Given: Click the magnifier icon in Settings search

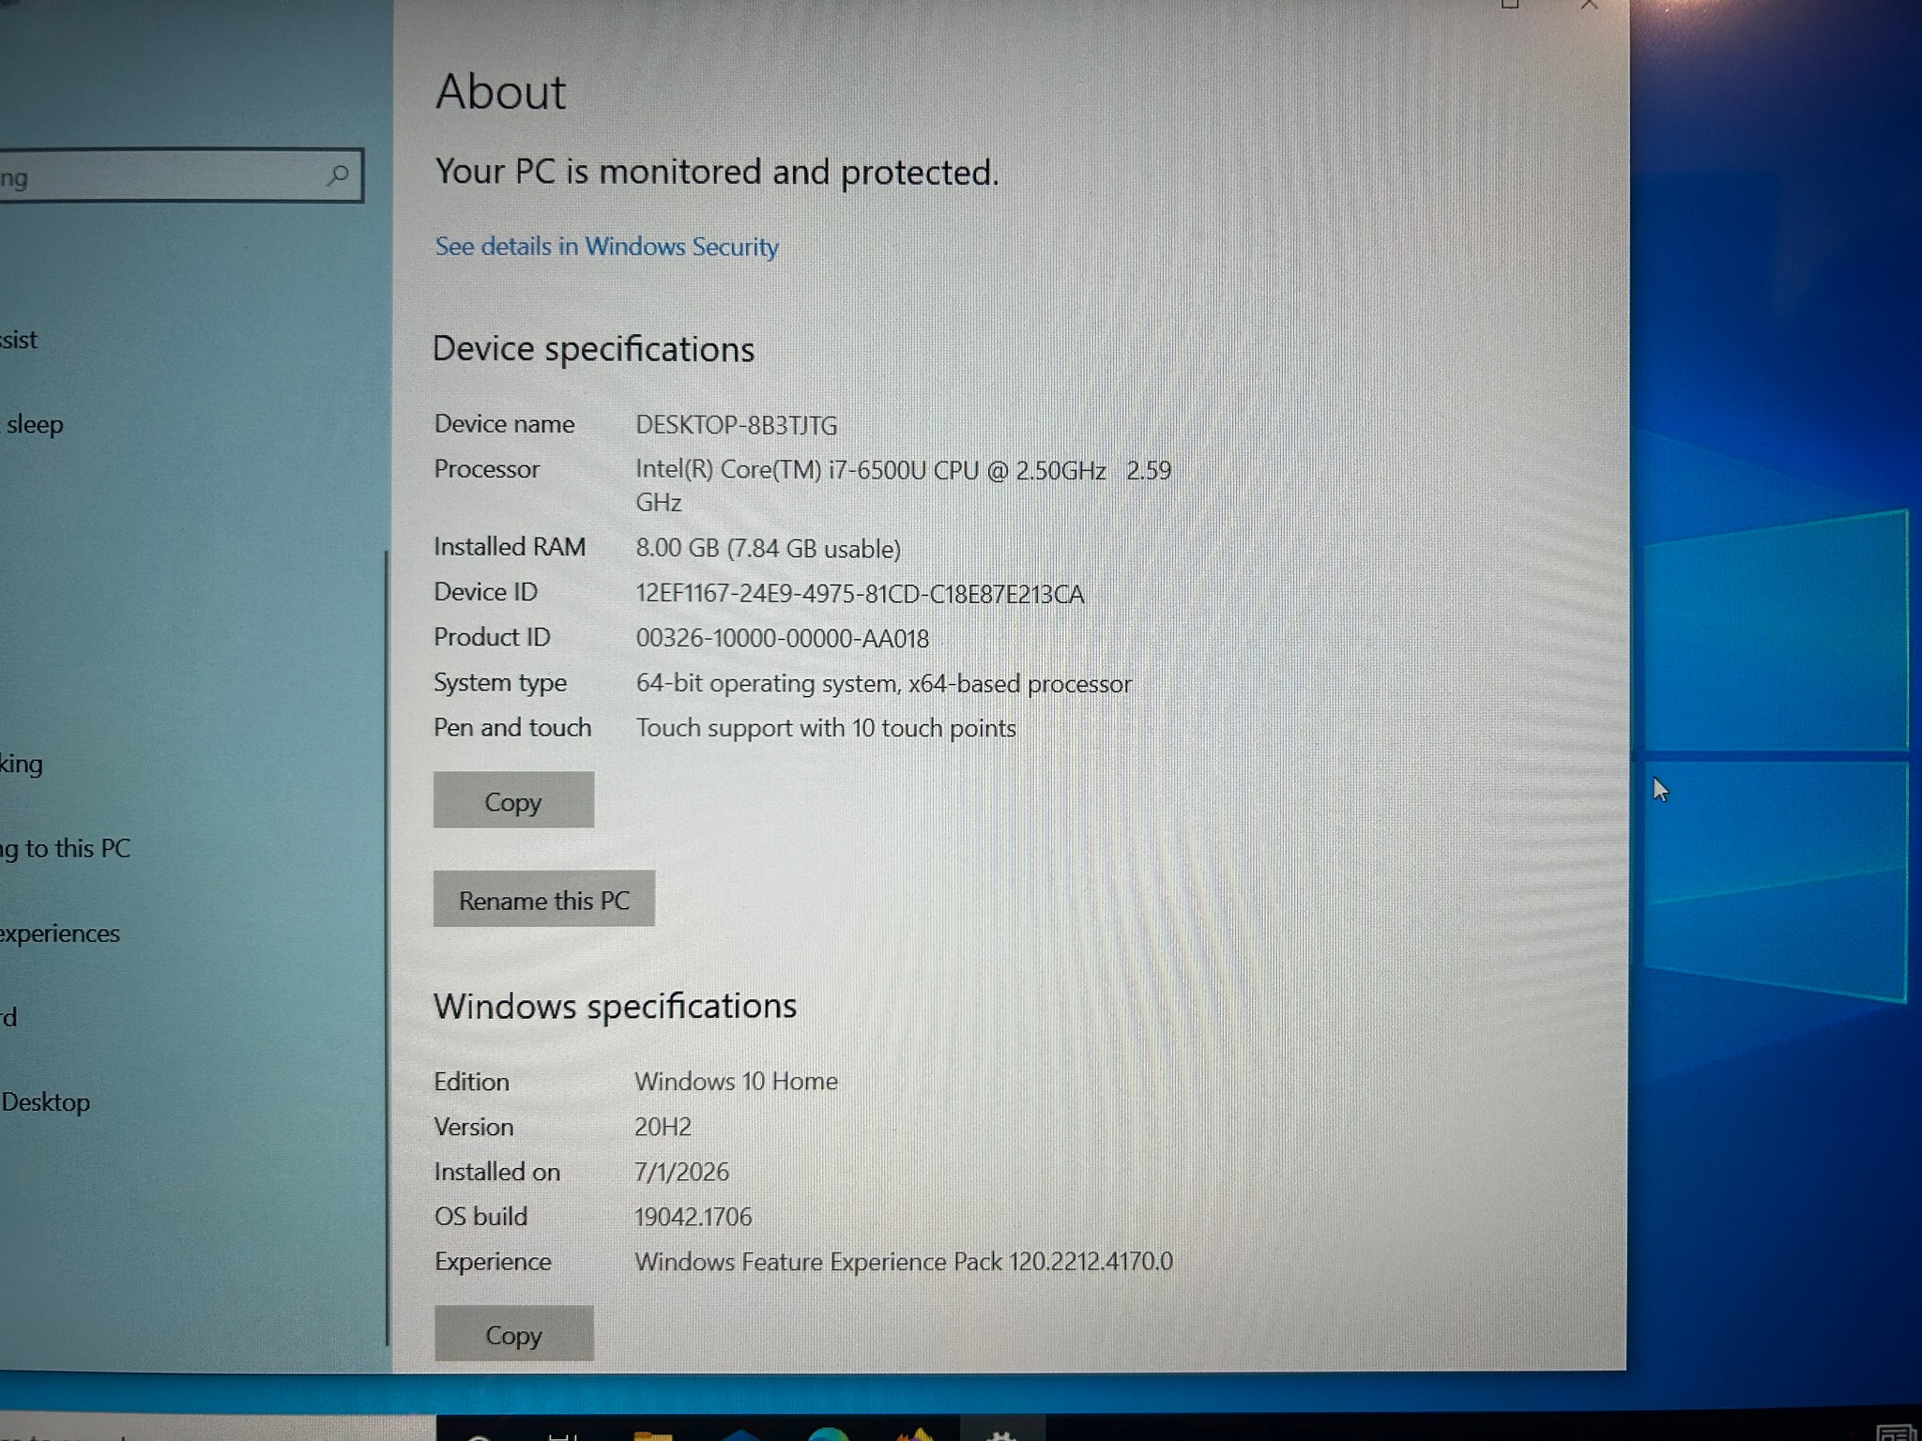Looking at the screenshot, I should click(338, 174).
